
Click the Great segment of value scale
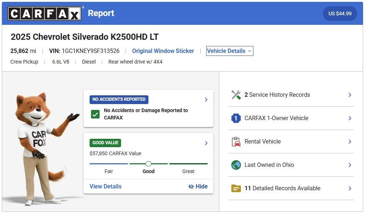pos(188,164)
